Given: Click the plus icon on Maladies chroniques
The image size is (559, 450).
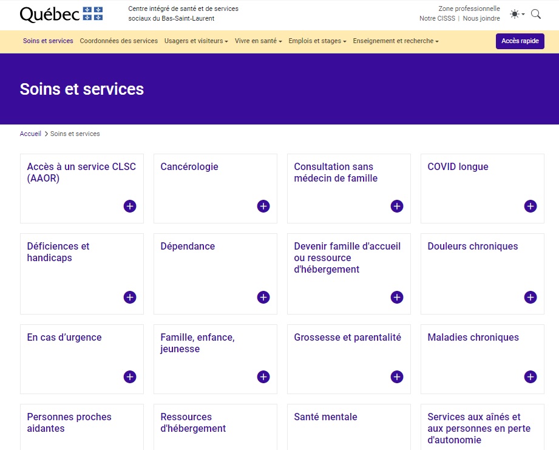Looking at the screenshot, I should click(530, 377).
